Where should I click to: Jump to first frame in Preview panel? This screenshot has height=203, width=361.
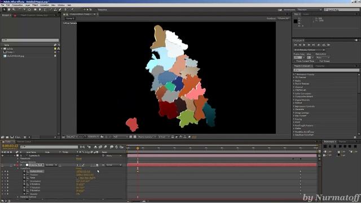tap(296, 45)
